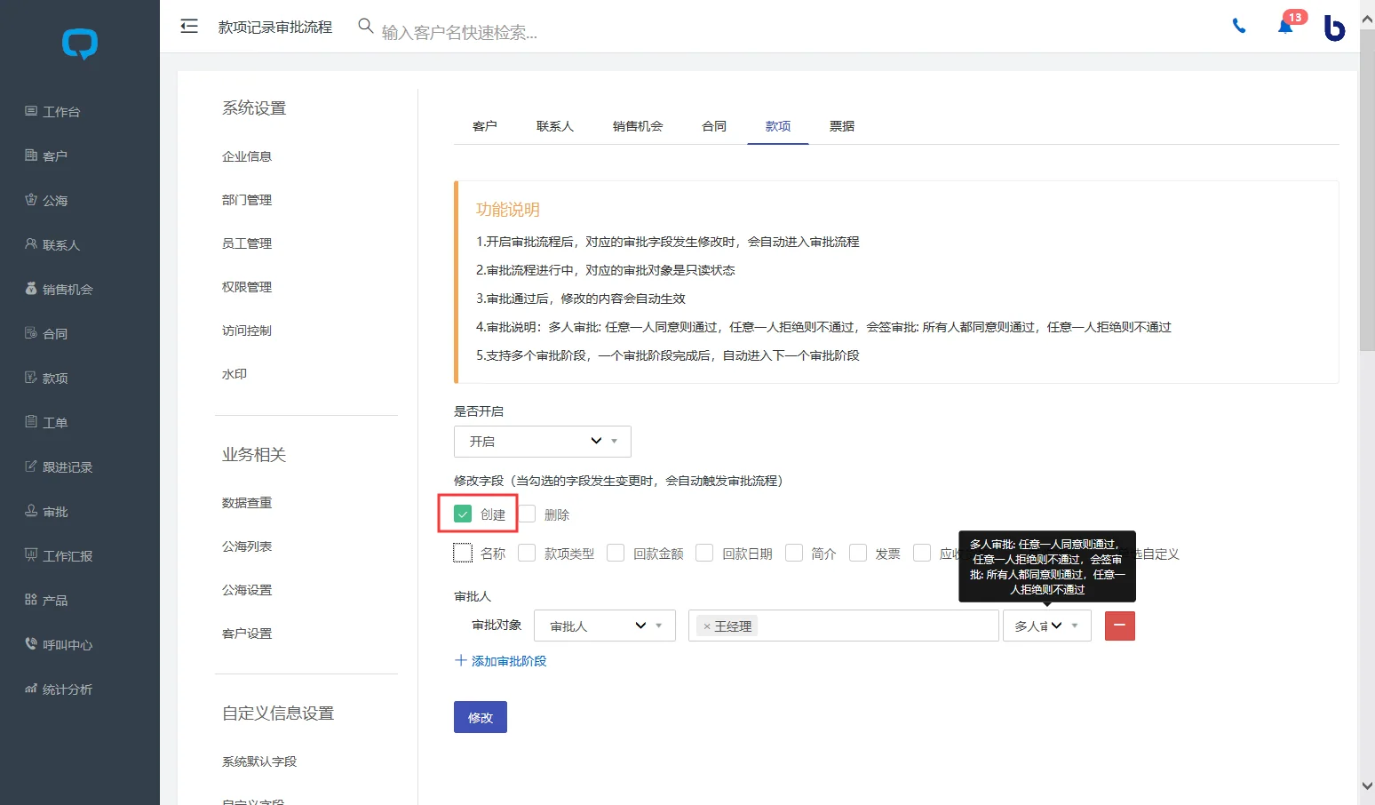
Task: Open 水印 settings
Action: coord(234,374)
